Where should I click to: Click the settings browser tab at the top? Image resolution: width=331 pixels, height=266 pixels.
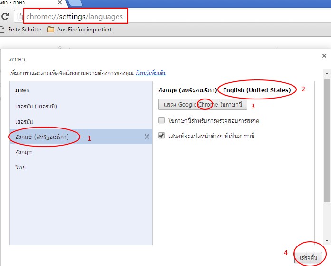(29, 3)
